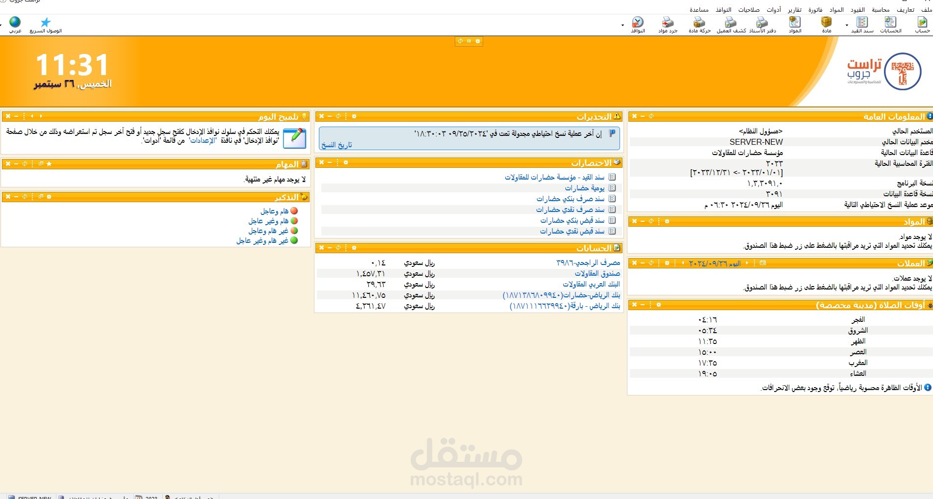
Task: Click settings gear in التذكير panel header
Action: (x=49, y=197)
